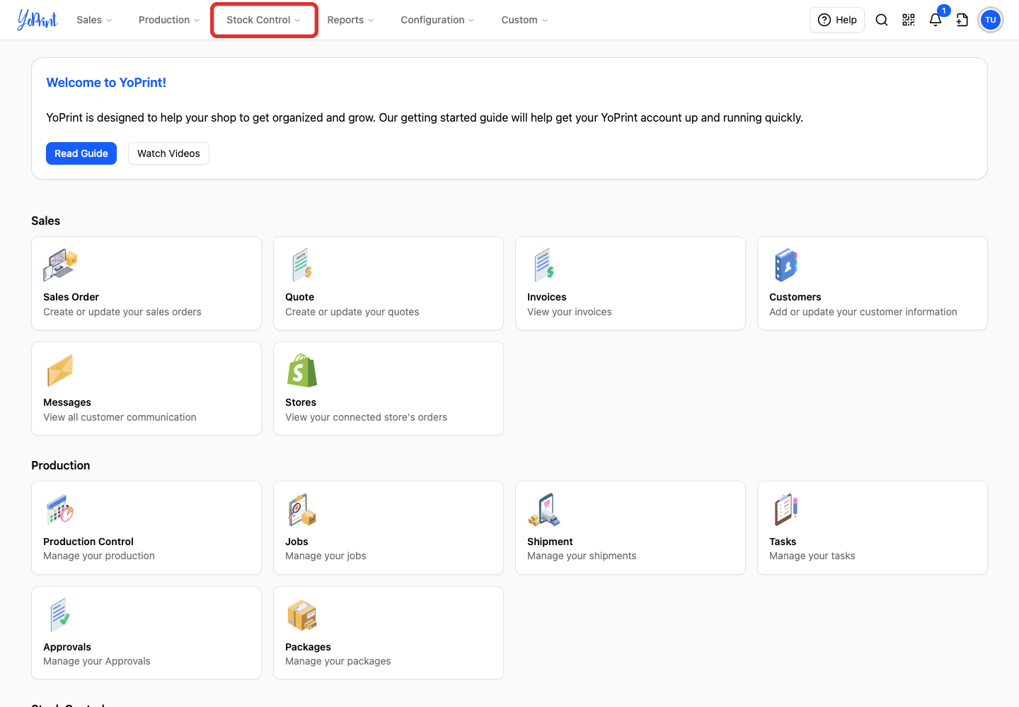This screenshot has width=1019, height=707.
Task: Open the notifications bell
Action: tap(935, 20)
